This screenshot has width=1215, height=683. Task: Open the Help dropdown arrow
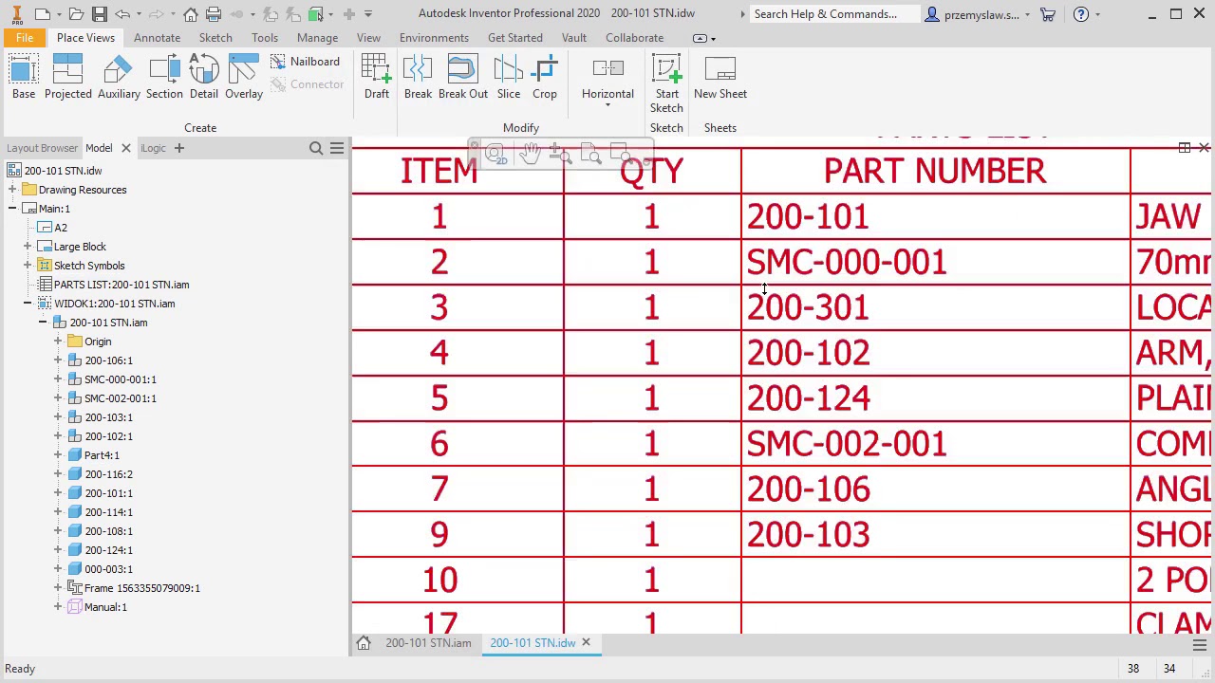click(1098, 14)
